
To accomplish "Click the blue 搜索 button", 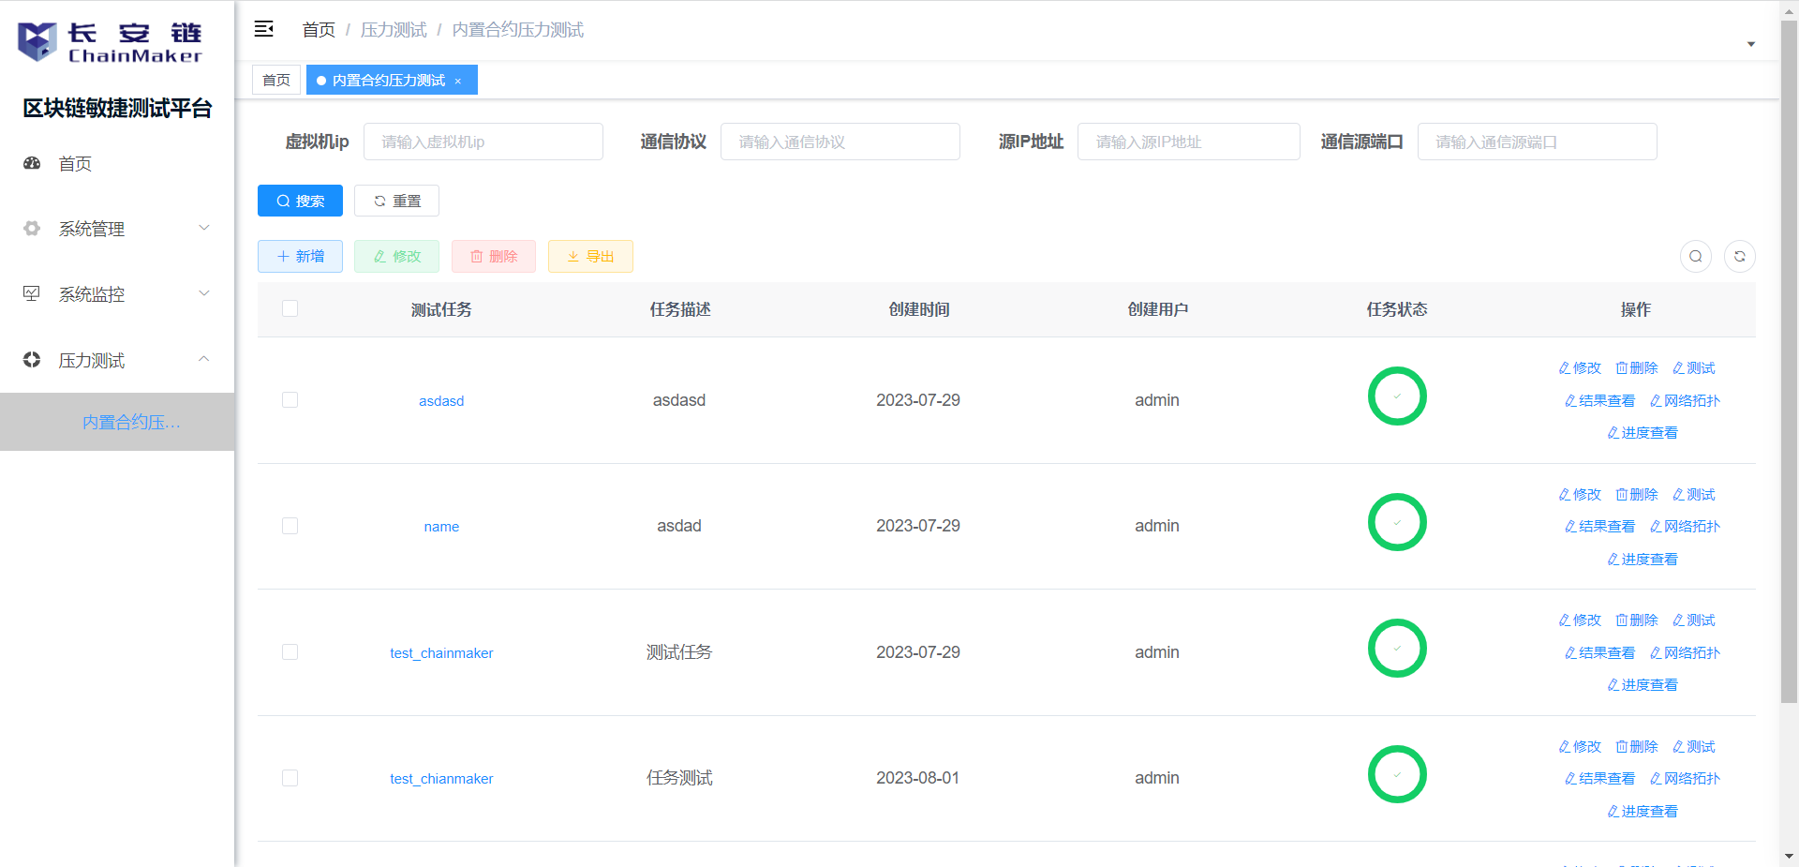I will point(300,201).
